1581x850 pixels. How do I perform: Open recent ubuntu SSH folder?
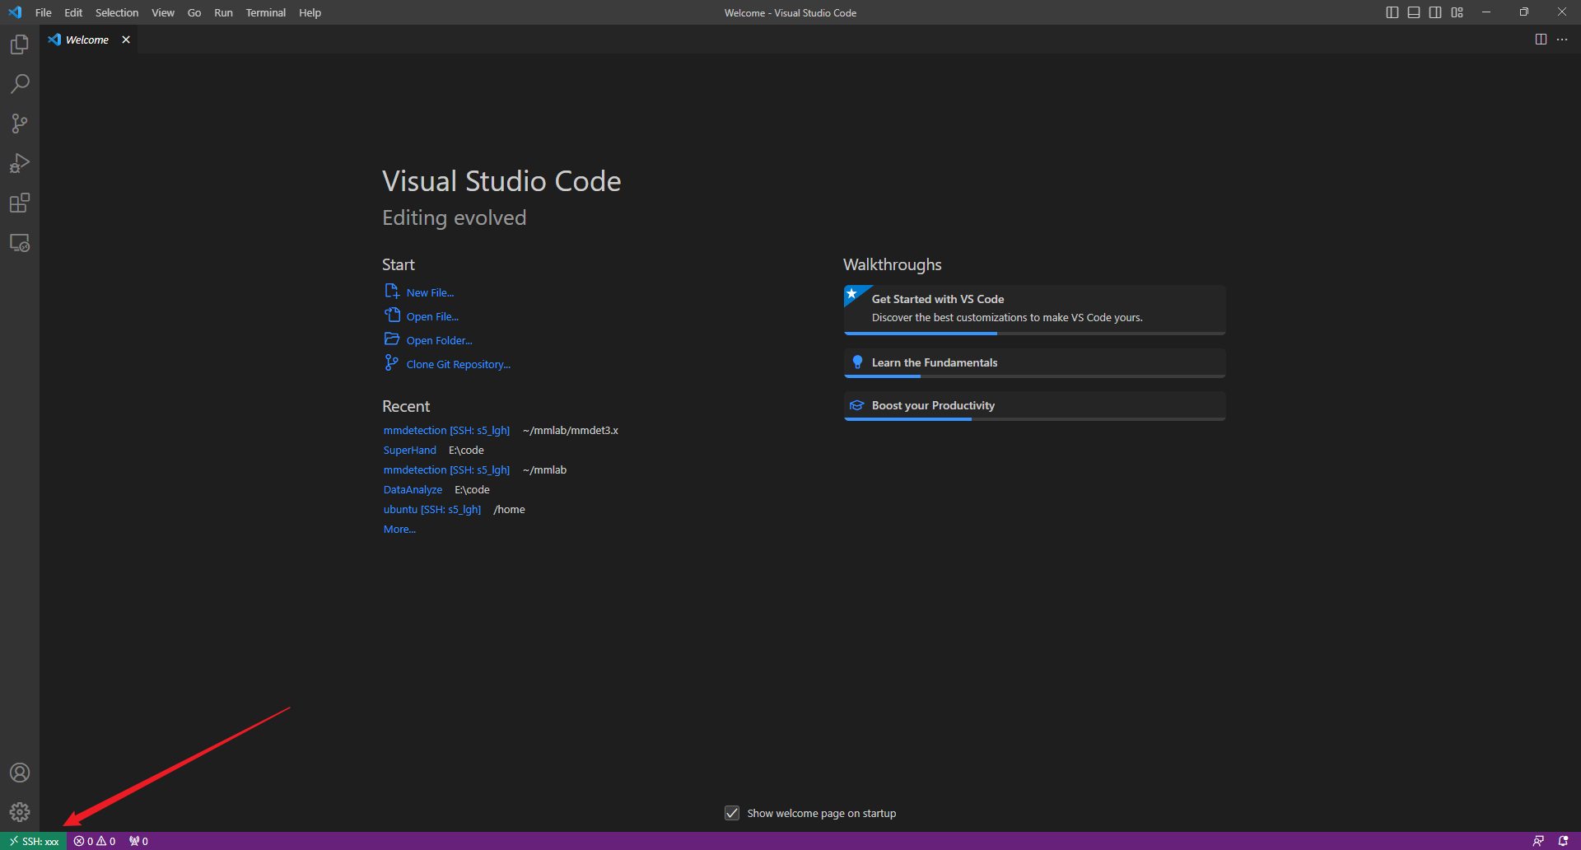point(431,509)
